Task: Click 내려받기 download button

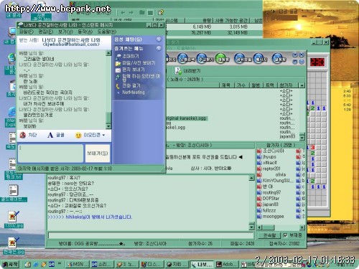Action: pos(187,71)
